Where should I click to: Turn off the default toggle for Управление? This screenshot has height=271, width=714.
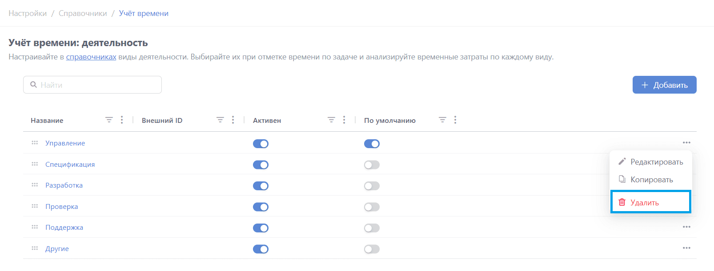pyautogui.click(x=372, y=144)
